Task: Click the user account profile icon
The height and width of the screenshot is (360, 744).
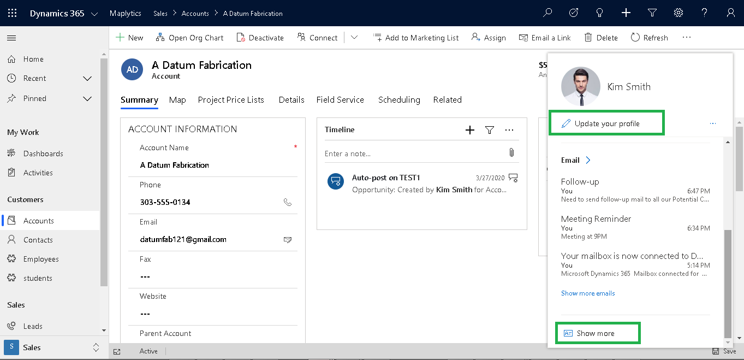Action: click(731, 13)
